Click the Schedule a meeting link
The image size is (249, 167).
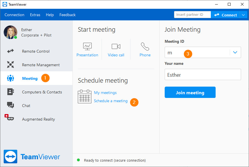click(x=111, y=101)
